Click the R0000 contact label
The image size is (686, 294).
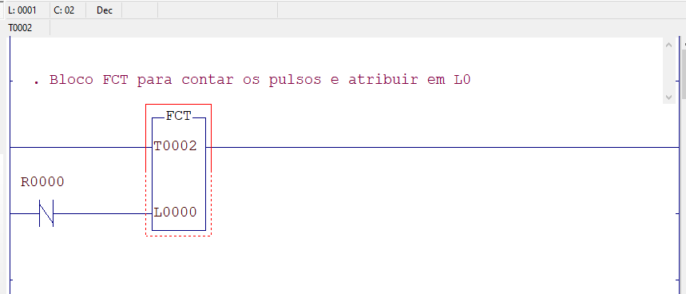[x=42, y=181]
